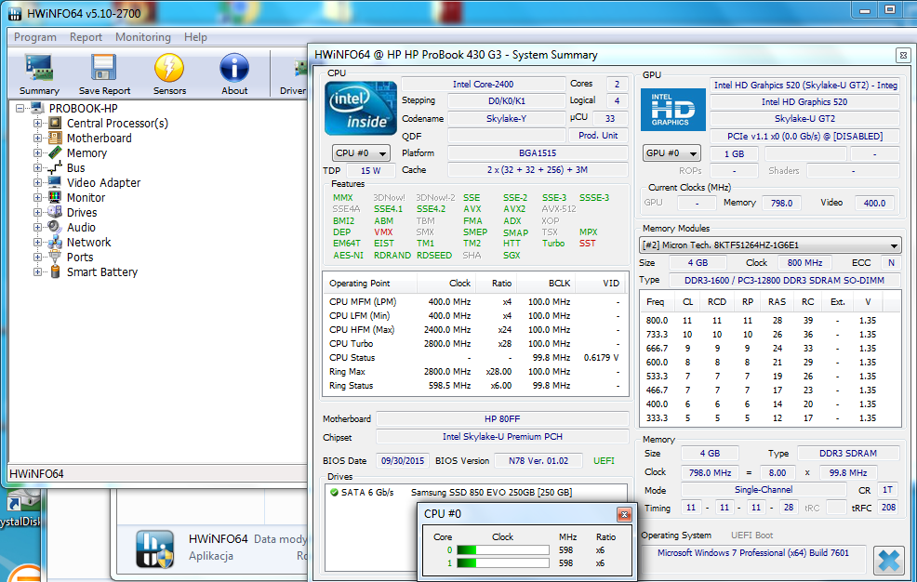Click the Intel HD Graphics logo

pos(672,110)
